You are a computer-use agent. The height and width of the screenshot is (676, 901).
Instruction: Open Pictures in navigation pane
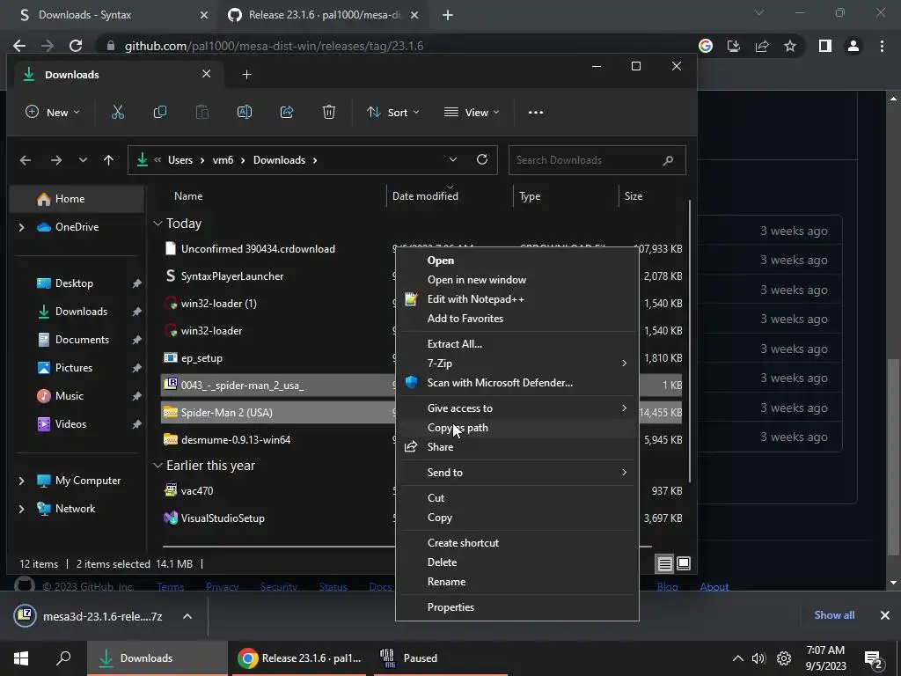point(74,368)
